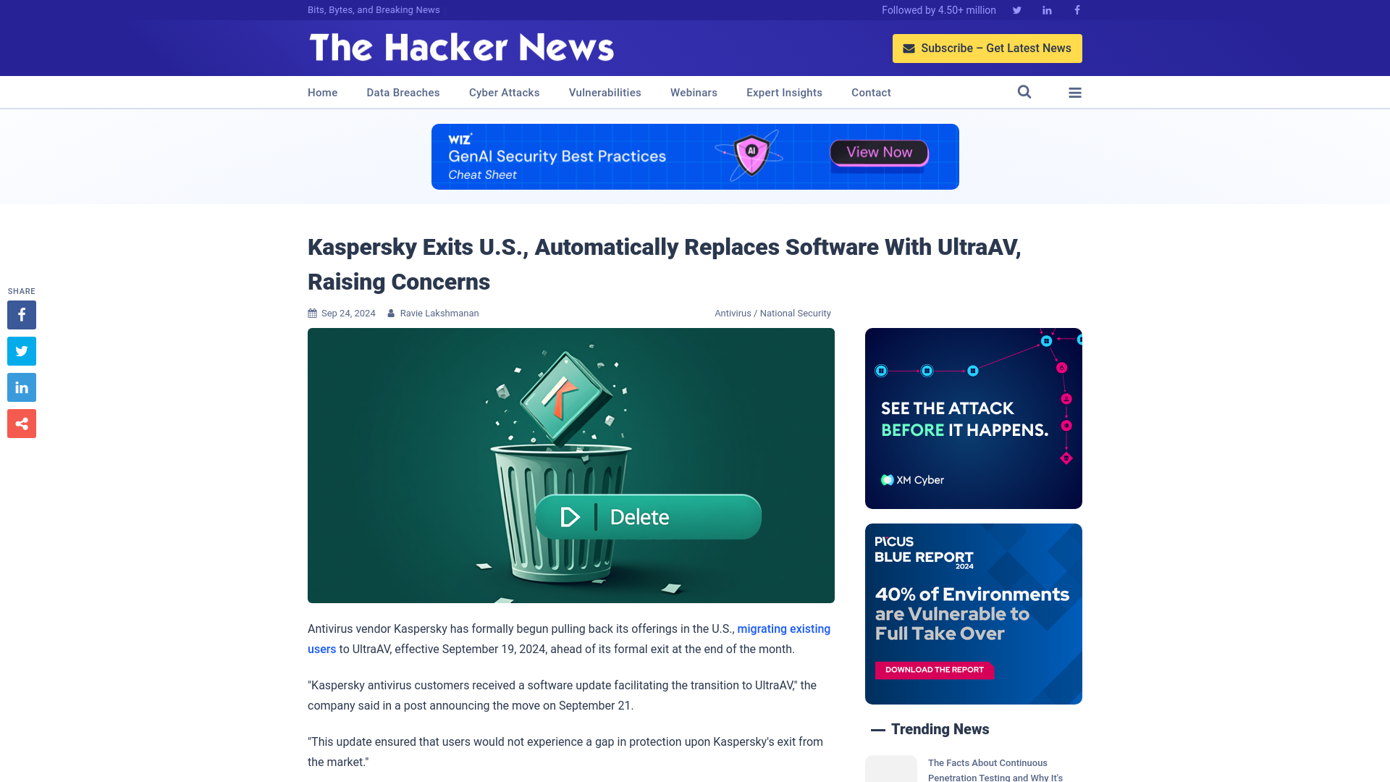Viewport: 1390px width, 782px height.
Task: Click the search icon in navigation
Action: pyautogui.click(x=1024, y=92)
